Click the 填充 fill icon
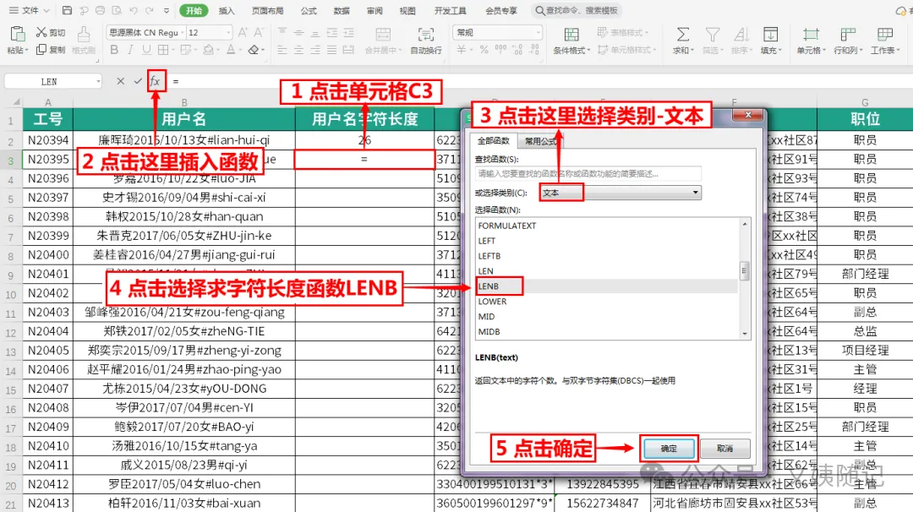The width and height of the screenshot is (913, 512). pyautogui.click(x=770, y=35)
